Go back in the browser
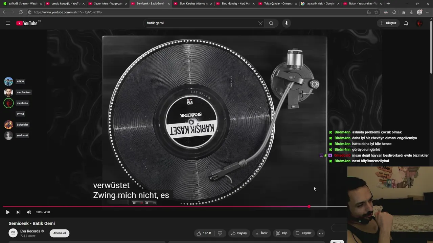The image size is (433, 243). point(4,12)
